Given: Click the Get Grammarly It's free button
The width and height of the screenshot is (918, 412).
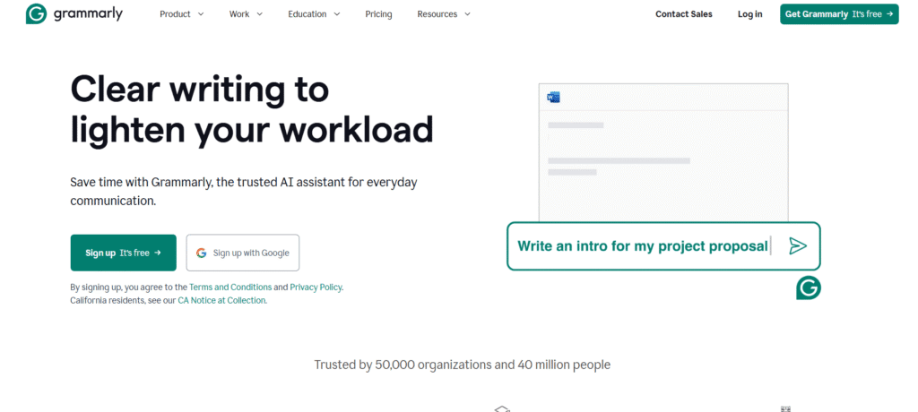Looking at the screenshot, I should (x=839, y=14).
